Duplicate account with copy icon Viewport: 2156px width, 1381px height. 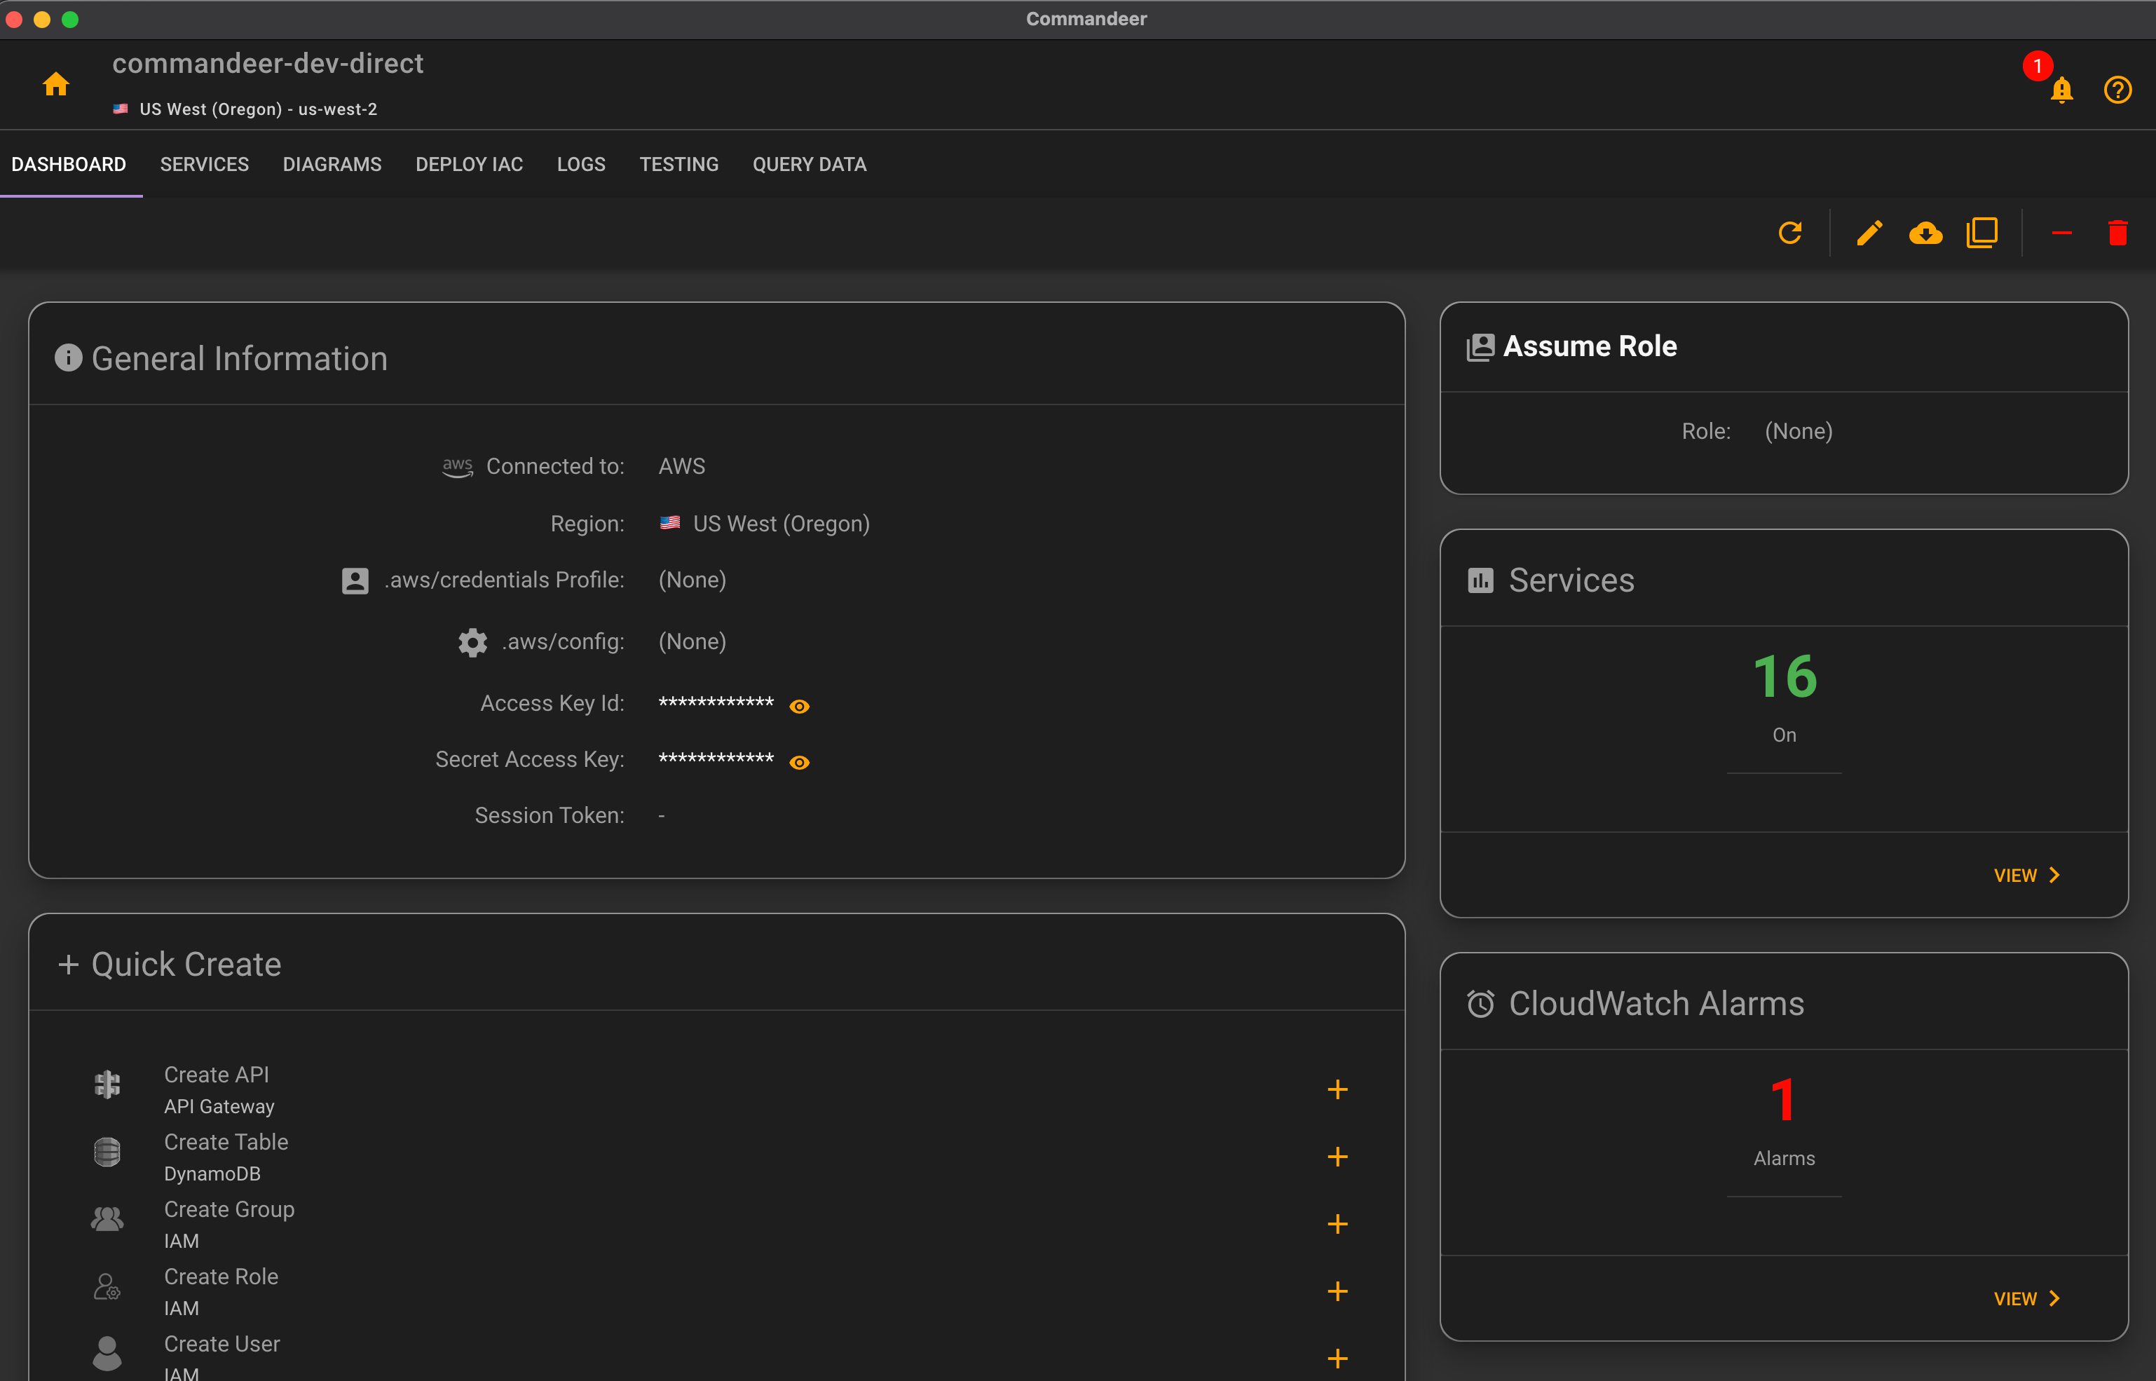[1982, 233]
